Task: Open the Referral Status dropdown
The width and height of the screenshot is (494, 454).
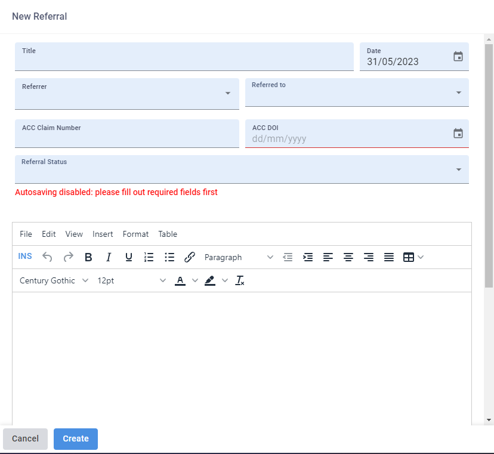Action: click(458, 170)
